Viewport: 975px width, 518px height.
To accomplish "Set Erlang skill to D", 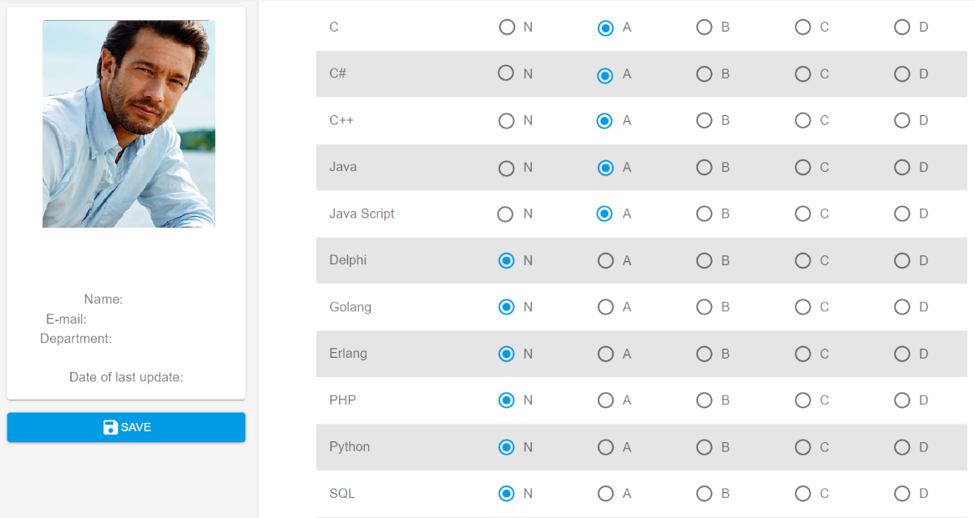I will pos(902,354).
